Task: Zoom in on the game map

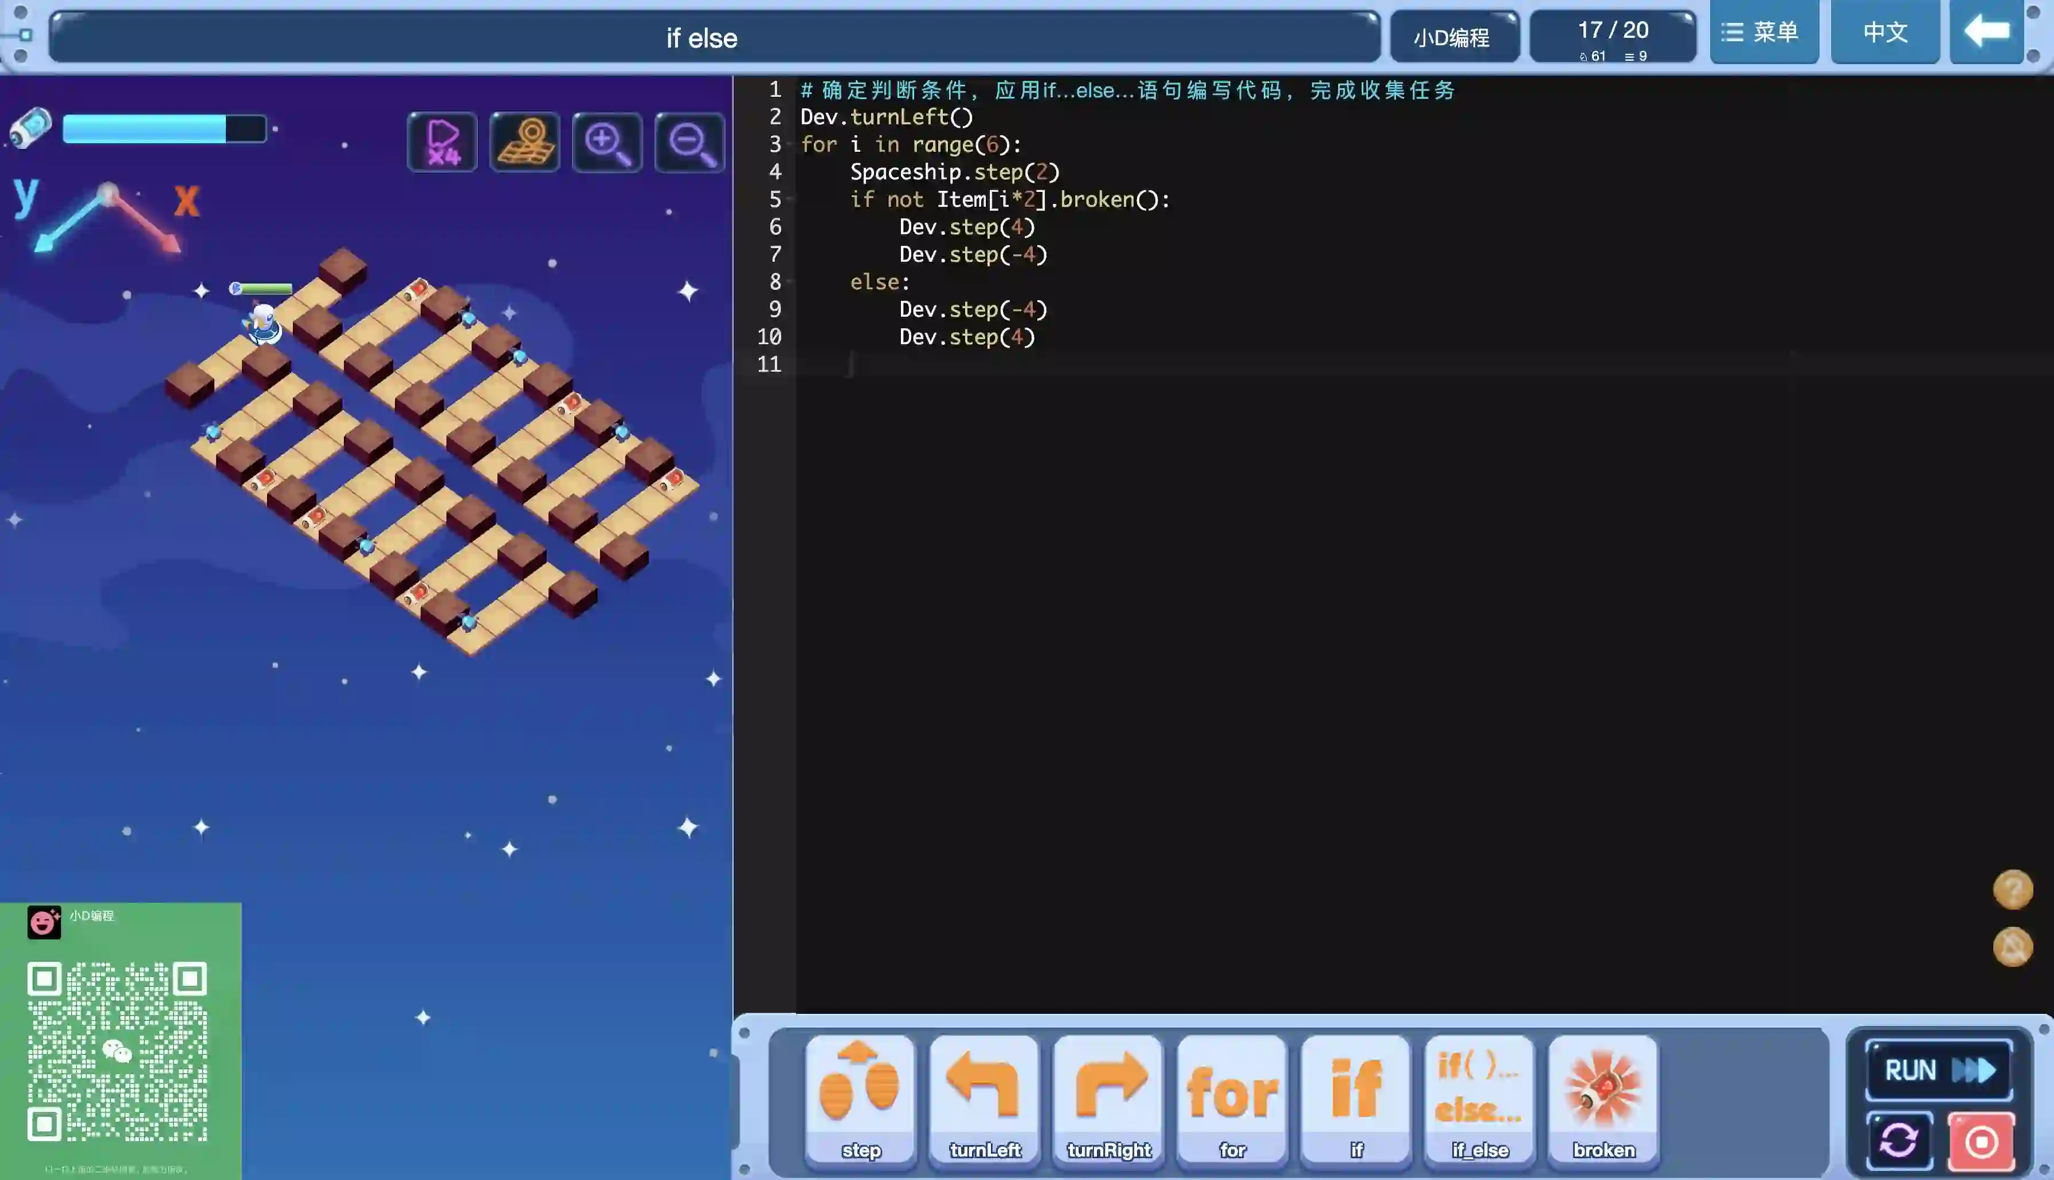Action: [x=607, y=143]
